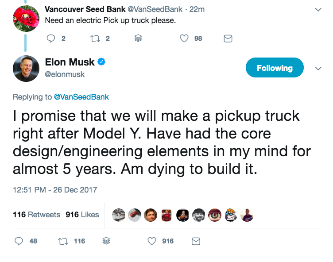The height and width of the screenshot is (262, 333).
Task: Reply to Elon Musk's pickup truck tweet
Action: (19, 241)
